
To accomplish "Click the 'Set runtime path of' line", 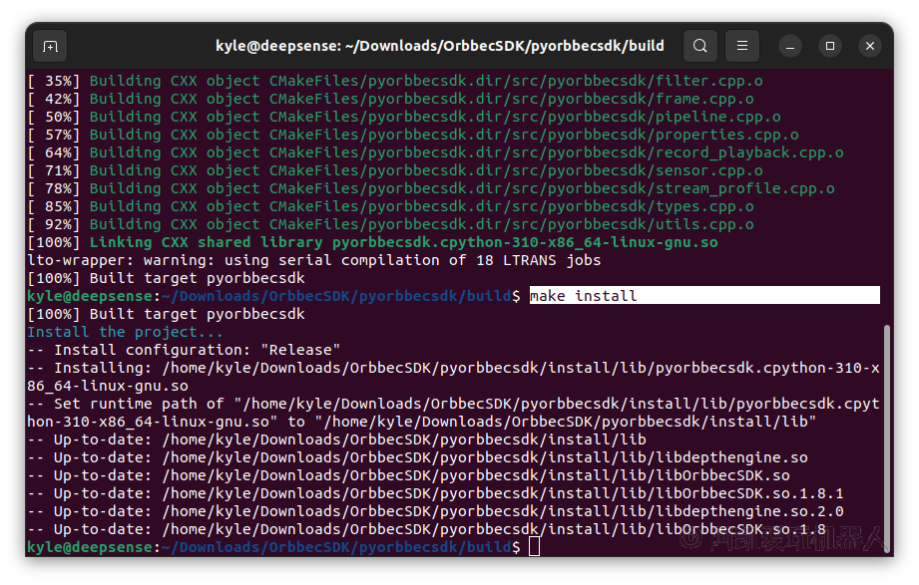I will coord(453,413).
